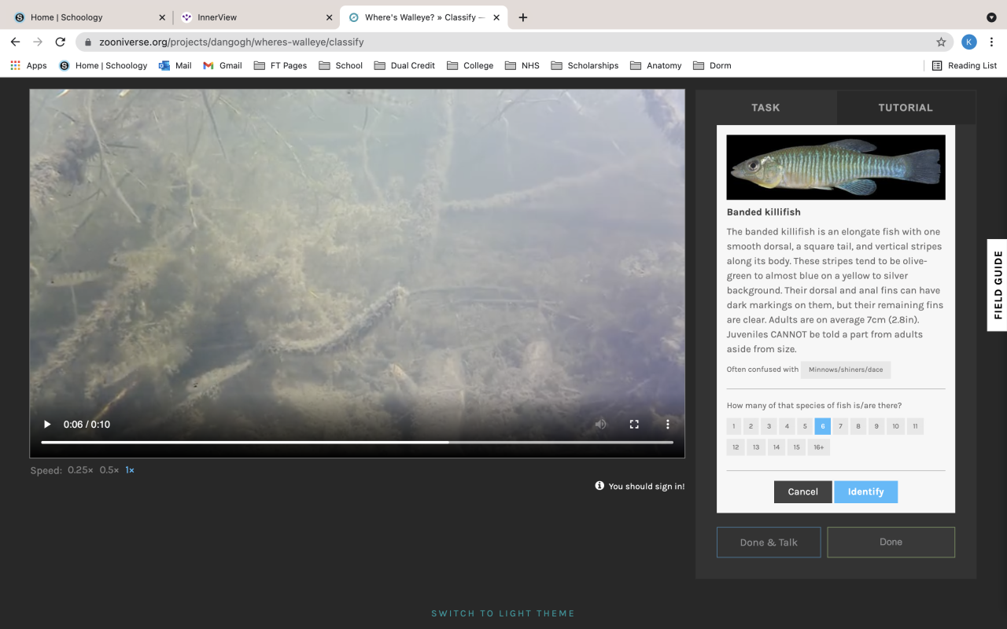Select the highlighted count 6
Image resolution: width=1007 pixels, height=629 pixels.
[823, 426]
